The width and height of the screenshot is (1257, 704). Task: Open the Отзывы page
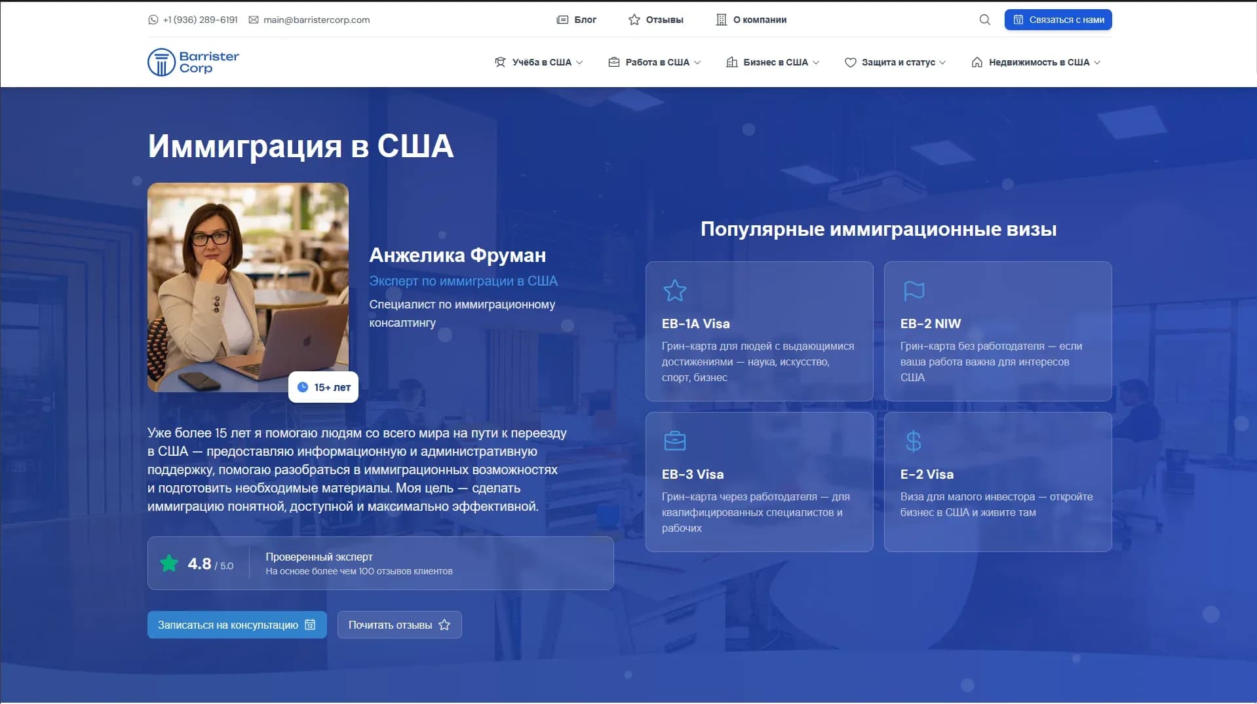tap(655, 20)
